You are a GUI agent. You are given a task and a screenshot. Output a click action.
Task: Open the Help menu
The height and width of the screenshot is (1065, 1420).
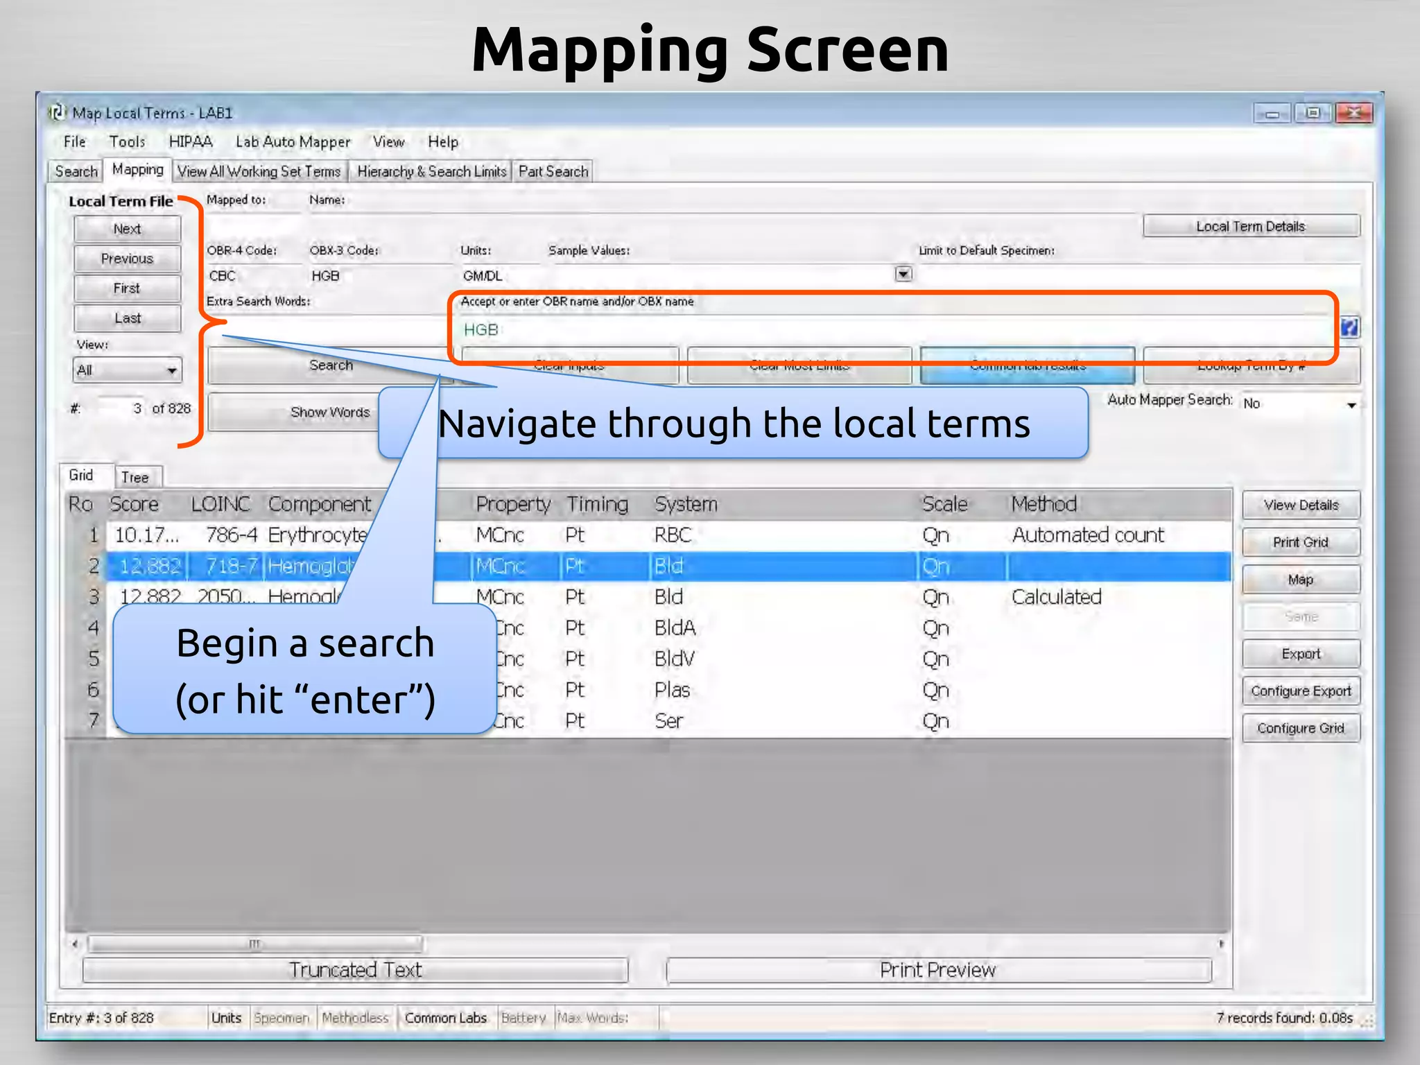(443, 141)
